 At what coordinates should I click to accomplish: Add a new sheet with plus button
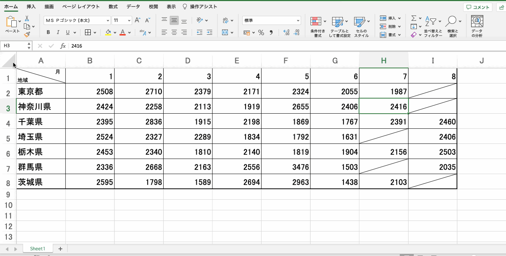60,248
